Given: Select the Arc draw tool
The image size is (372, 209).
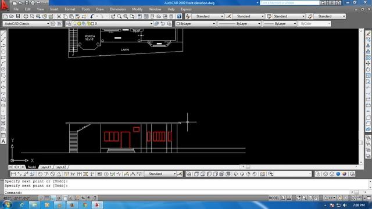Looking at the screenshot, I should (x=3, y=63).
